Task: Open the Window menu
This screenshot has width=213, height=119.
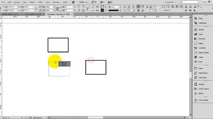Action: [56, 2]
